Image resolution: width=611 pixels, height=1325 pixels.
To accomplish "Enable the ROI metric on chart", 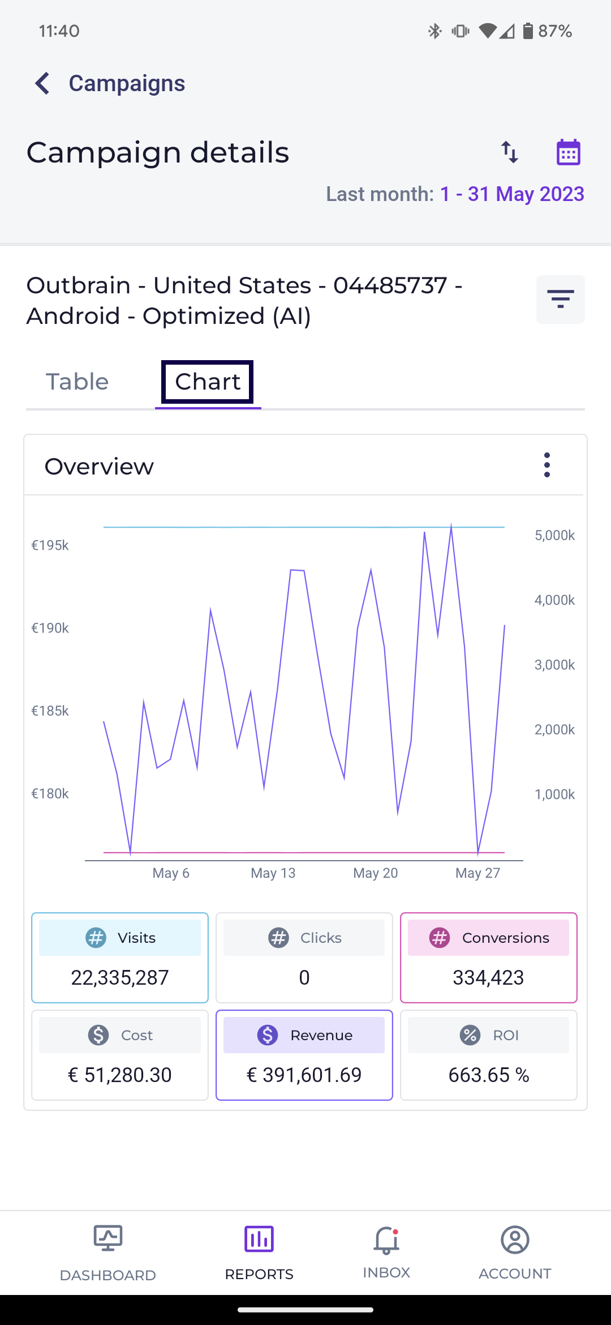I will [488, 1055].
